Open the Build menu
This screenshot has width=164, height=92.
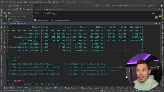(37, 2)
